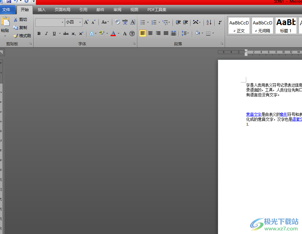Sort paragraphs with the A-Z sort icon

tap(209, 22)
